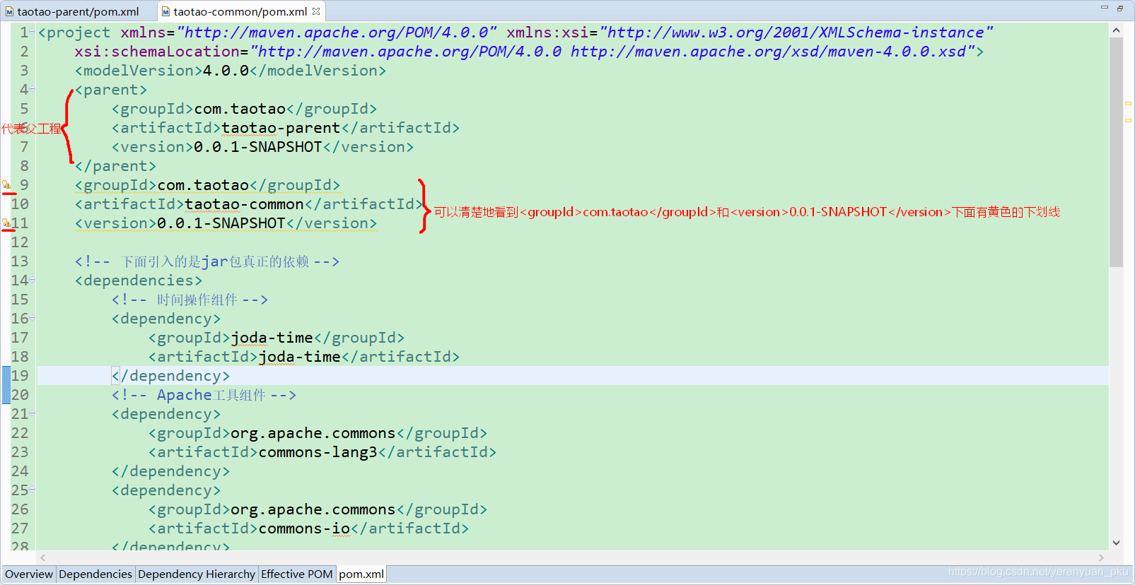Click the underlined version 0.0.1-SNAPSHOT on line 11
Image resolution: width=1135 pixels, height=585 pixels.
tap(221, 223)
